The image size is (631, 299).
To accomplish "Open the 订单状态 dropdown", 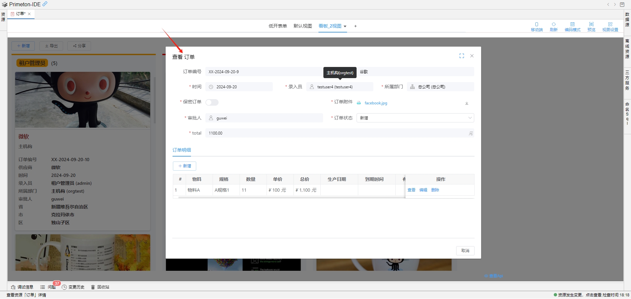I will pos(415,118).
